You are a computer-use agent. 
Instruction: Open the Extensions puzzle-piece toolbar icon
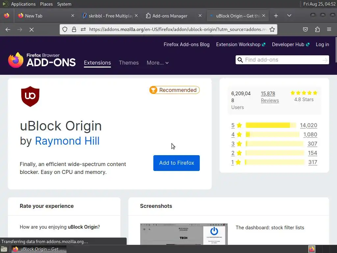click(x=317, y=29)
